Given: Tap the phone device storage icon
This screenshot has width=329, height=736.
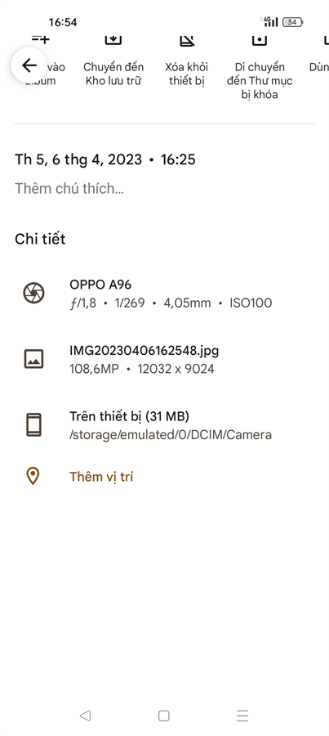Looking at the screenshot, I should (33, 424).
